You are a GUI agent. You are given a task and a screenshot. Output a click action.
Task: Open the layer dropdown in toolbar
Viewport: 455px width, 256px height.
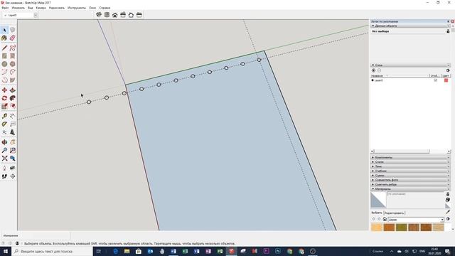(x=36, y=15)
